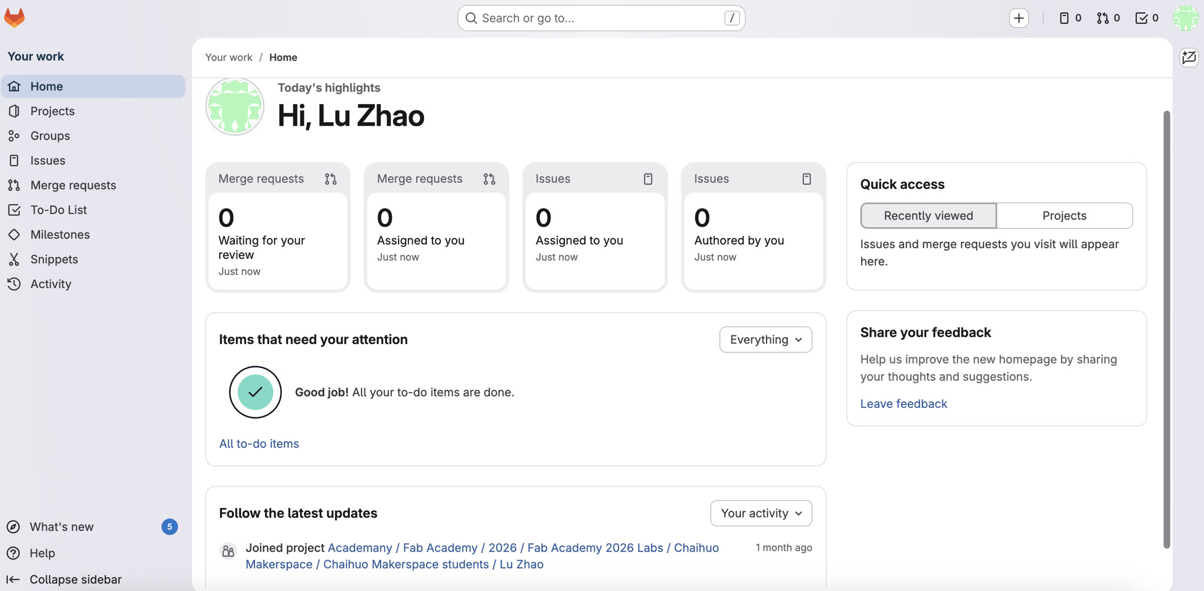Screen dimensions: 1204x591
Task: Open the Create new item plus icon
Action: click(x=1019, y=18)
